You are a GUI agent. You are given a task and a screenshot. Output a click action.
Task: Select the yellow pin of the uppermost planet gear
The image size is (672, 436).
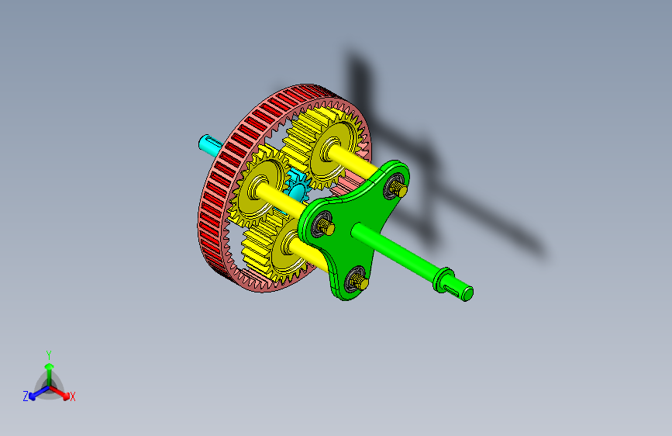355,162
